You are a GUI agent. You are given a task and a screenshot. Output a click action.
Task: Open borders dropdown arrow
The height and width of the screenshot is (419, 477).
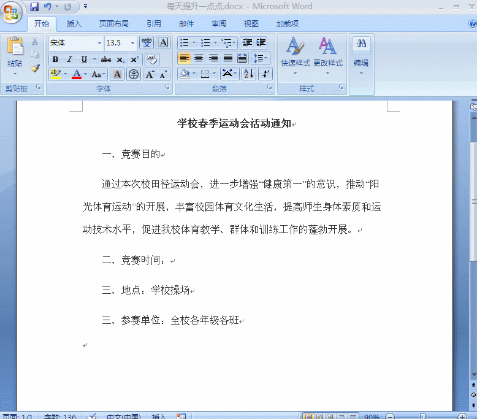[x=215, y=74]
